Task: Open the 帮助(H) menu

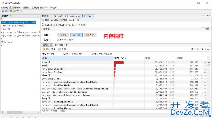Action: point(54,8)
